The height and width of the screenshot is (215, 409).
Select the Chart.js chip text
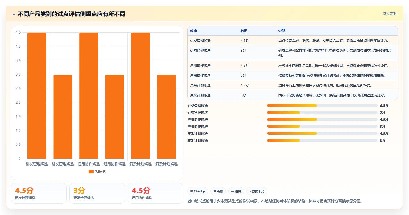199,191
